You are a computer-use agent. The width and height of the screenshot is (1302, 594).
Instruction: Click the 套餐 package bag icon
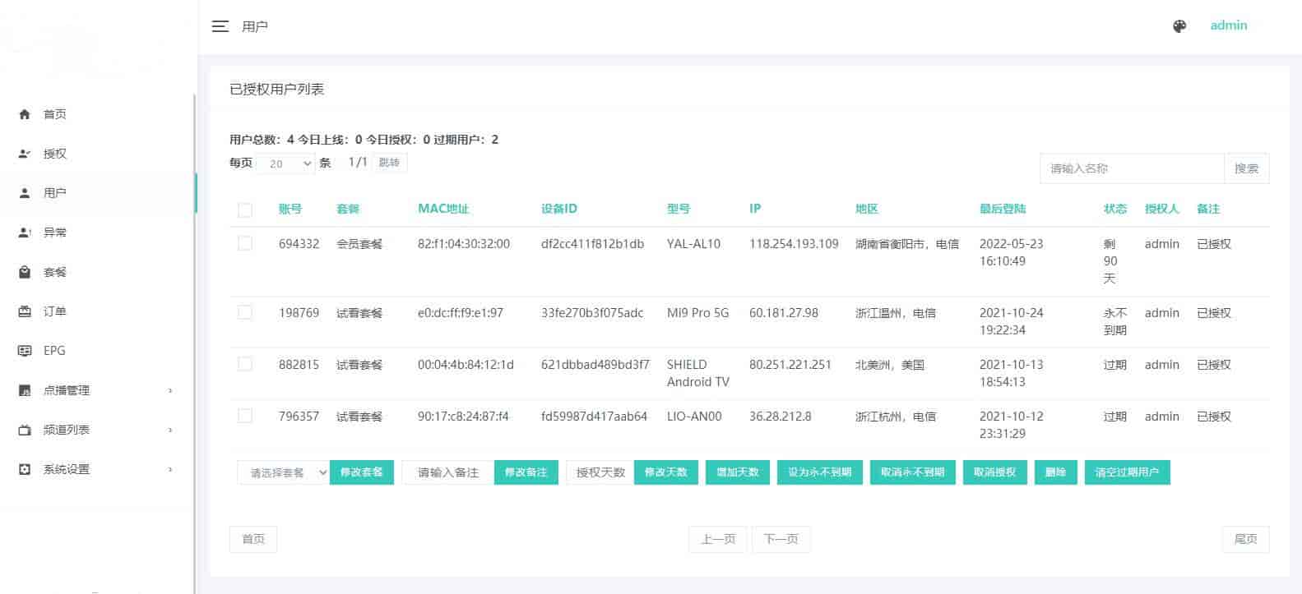click(x=25, y=272)
